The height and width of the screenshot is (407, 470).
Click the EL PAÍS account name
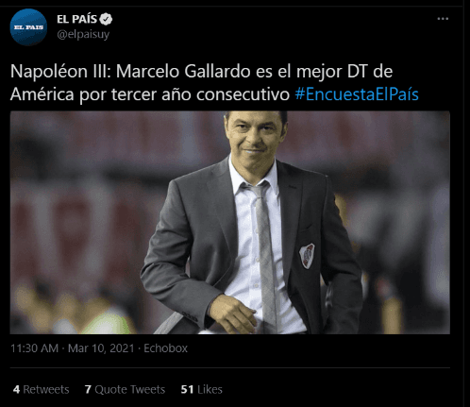tap(76, 19)
